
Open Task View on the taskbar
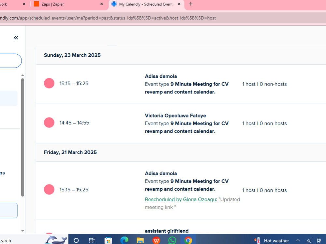92,240
